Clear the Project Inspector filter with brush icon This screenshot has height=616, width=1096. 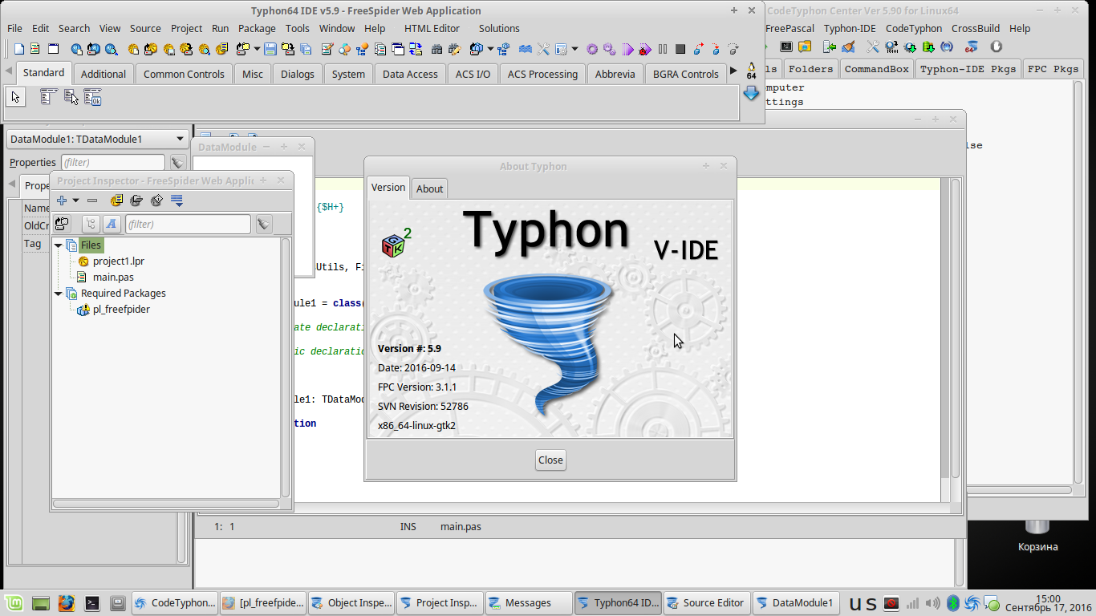pyautogui.click(x=263, y=225)
